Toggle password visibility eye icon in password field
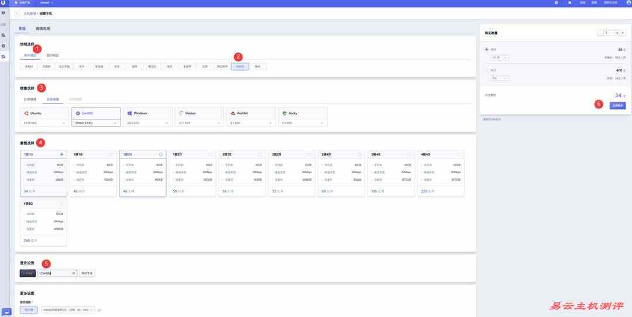632x317 pixels. (x=74, y=273)
